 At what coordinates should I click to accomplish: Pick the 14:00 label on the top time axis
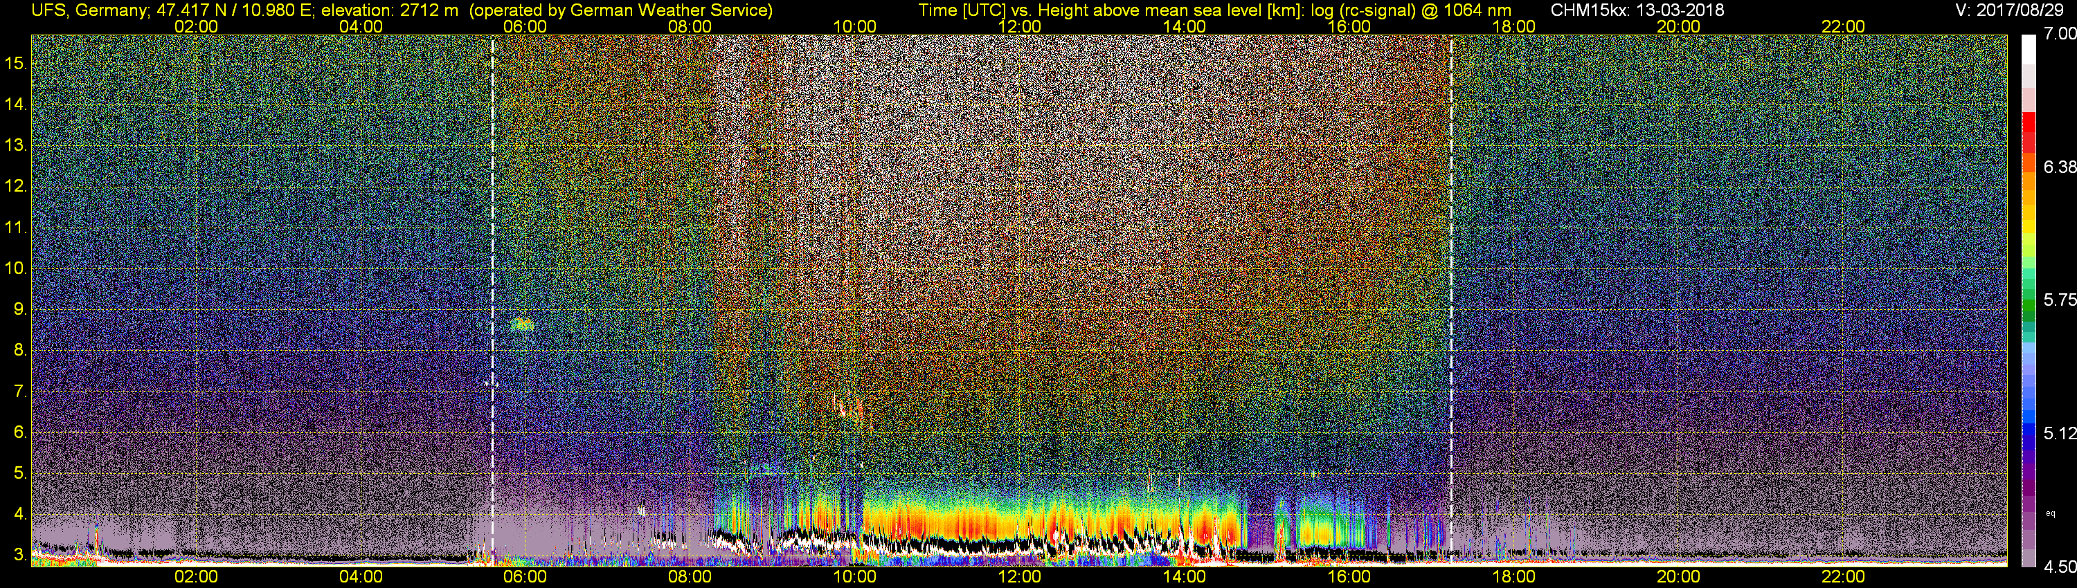(x=1185, y=26)
